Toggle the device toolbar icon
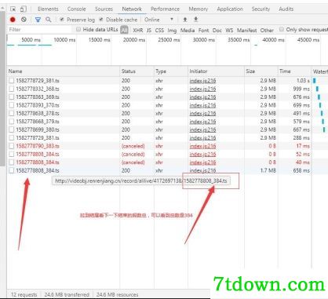The width and height of the screenshot is (328, 299). tap(24, 9)
